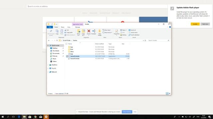Click the Yandex Browser taskbar icon
Viewport: 213px width, 119px height.
point(46,117)
